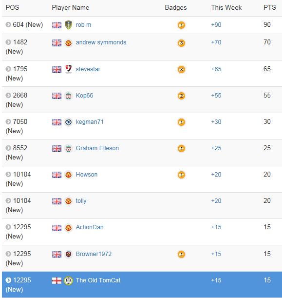
Task: Open player profile for ActionDan
Action: (90, 227)
